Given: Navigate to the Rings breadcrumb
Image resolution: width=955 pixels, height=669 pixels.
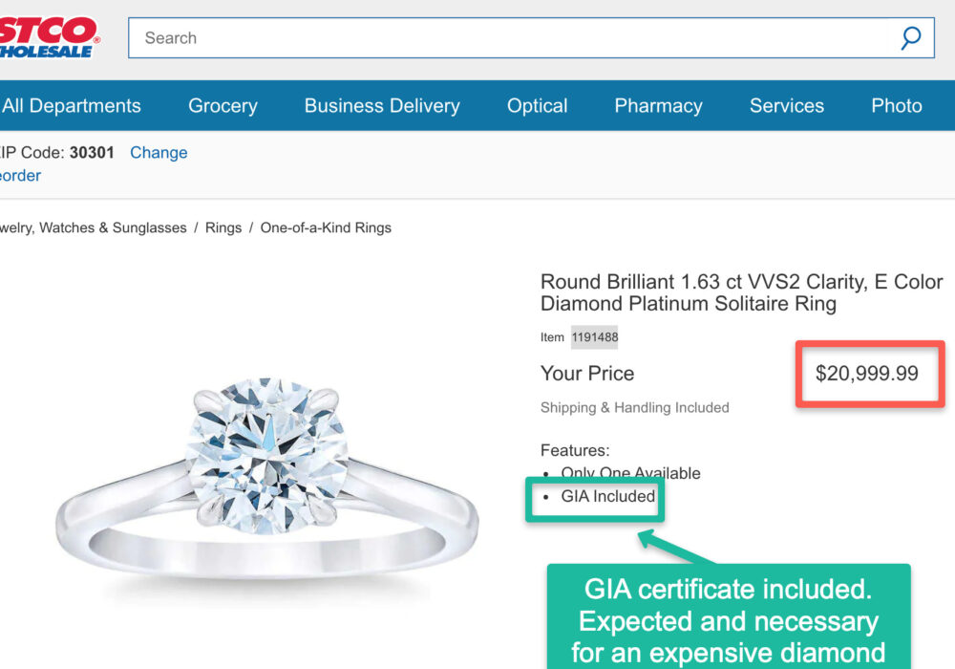Looking at the screenshot, I should point(223,228).
